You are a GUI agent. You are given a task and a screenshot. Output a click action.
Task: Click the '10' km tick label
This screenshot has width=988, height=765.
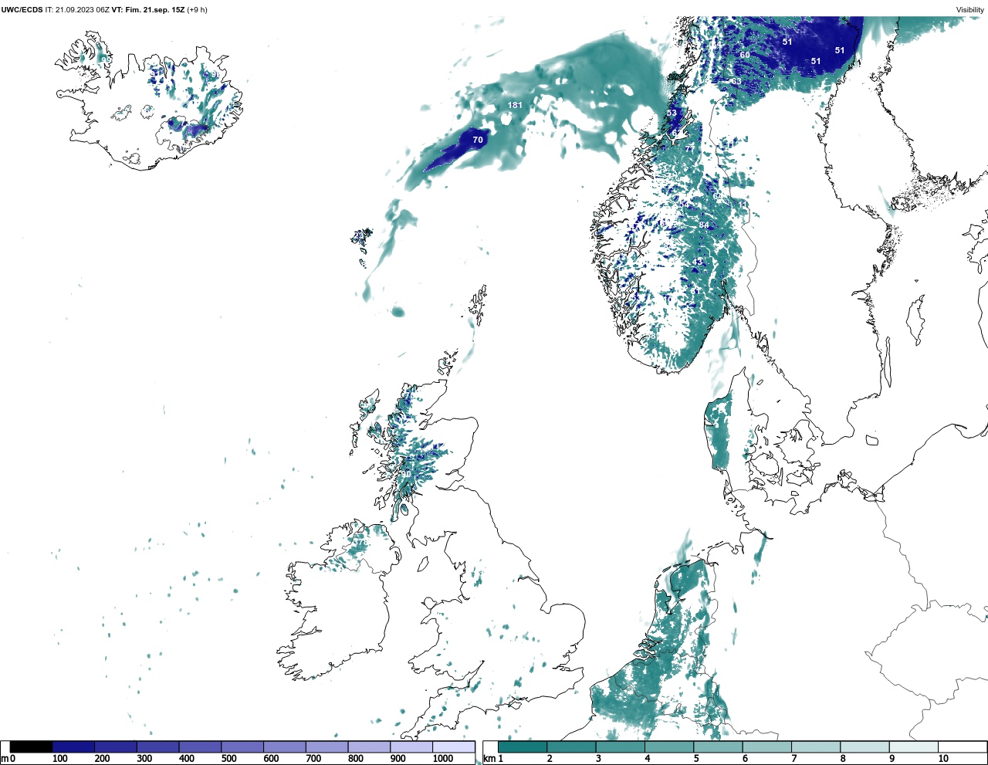943,759
